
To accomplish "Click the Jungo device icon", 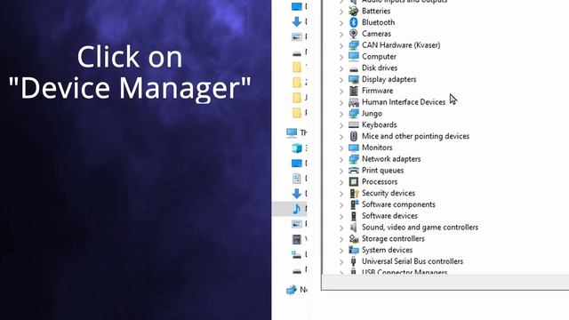I will tap(354, 114).
